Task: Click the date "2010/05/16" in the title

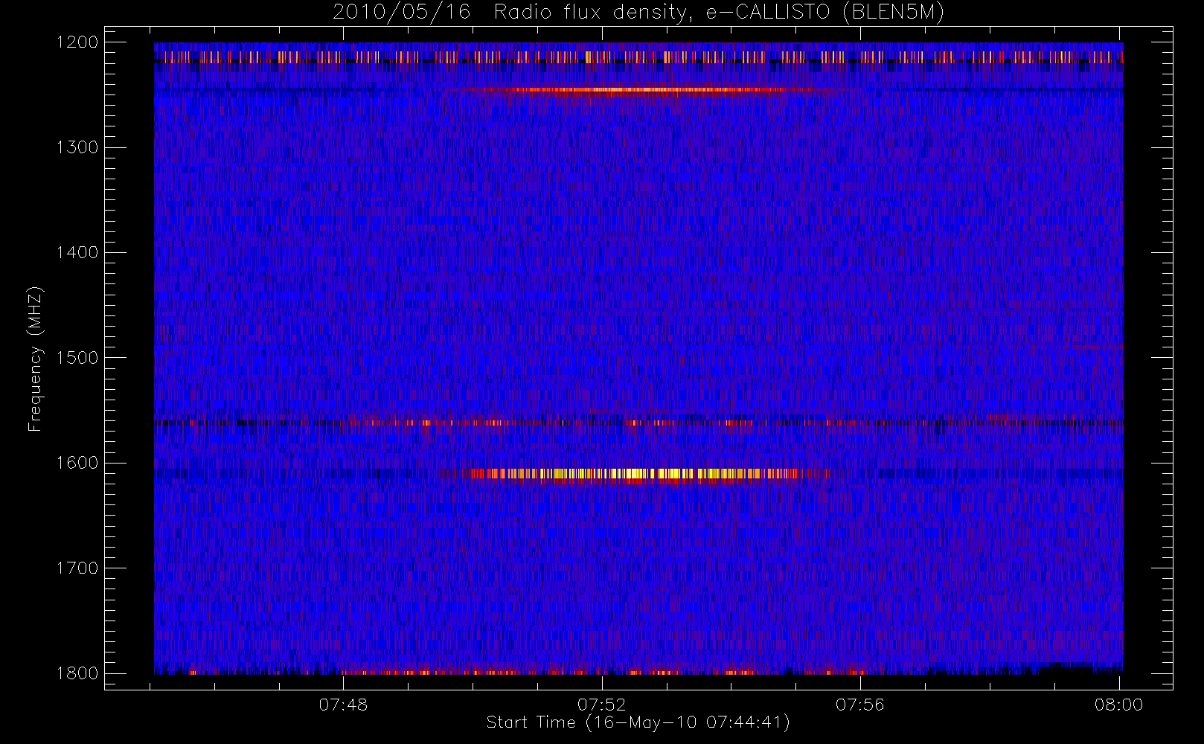Action: (401, 13)
